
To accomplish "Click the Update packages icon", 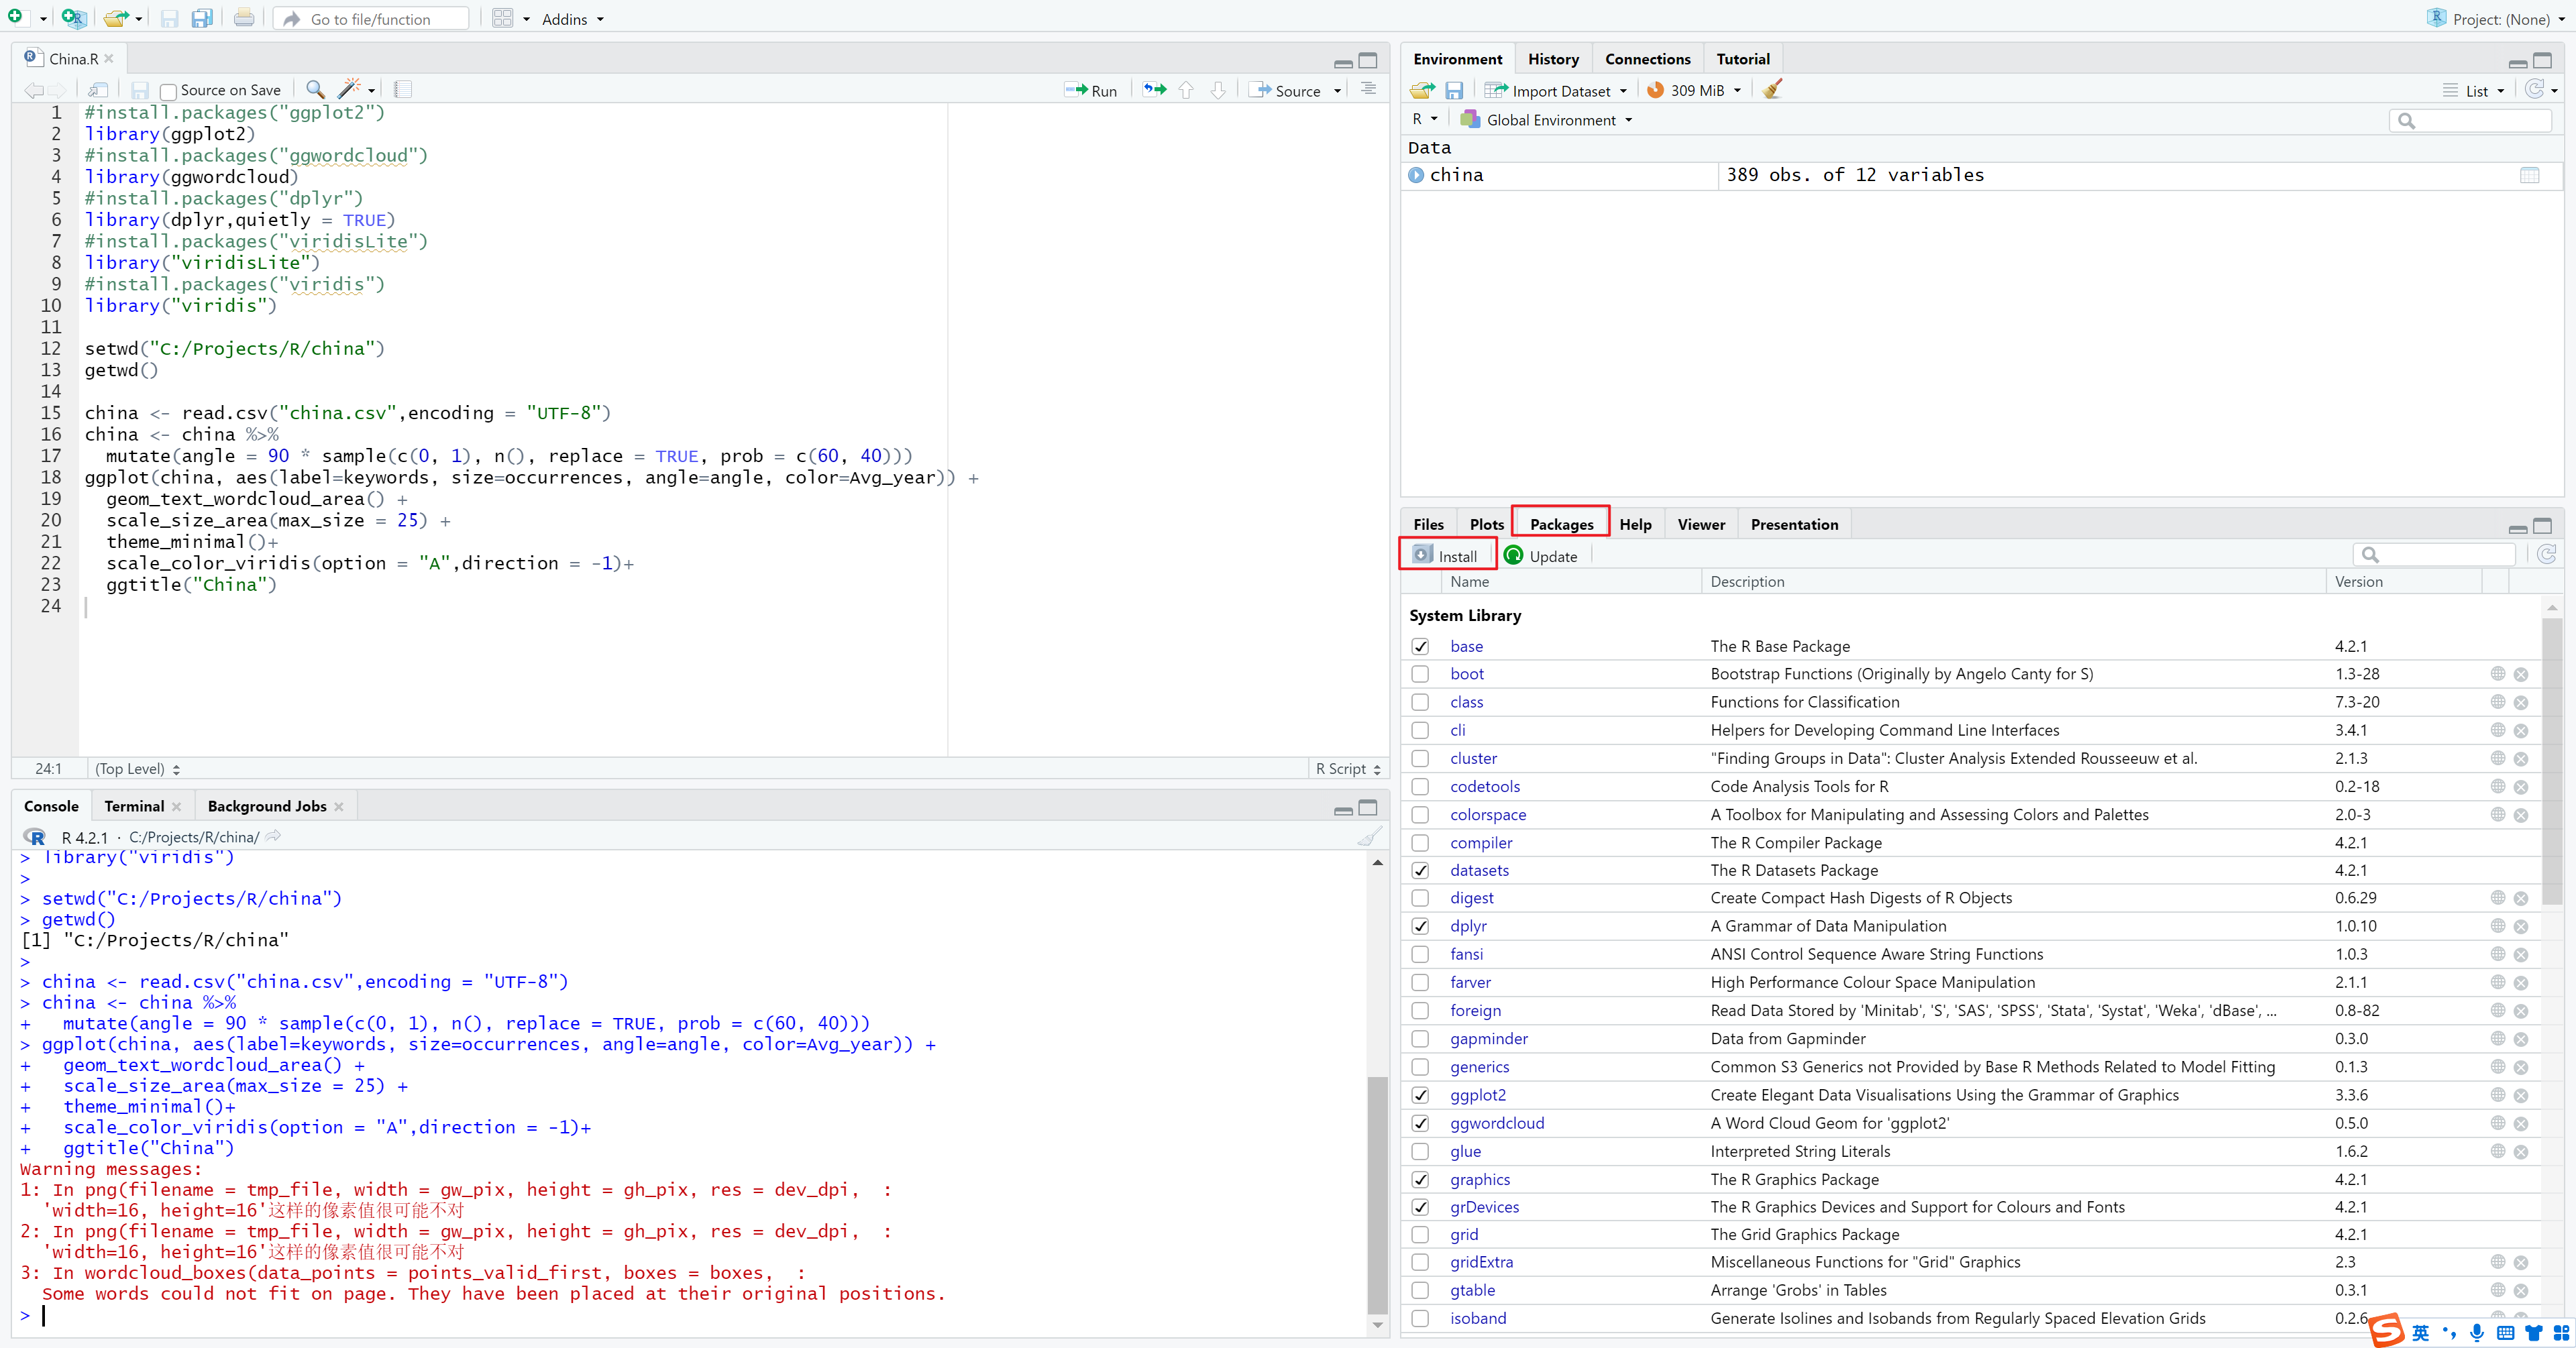I will click(x=1514, y=555).
